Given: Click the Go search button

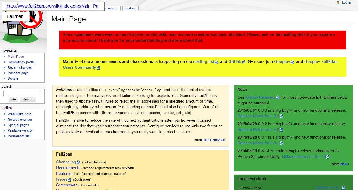Looking at the screenshot, I should click(13, 100).
